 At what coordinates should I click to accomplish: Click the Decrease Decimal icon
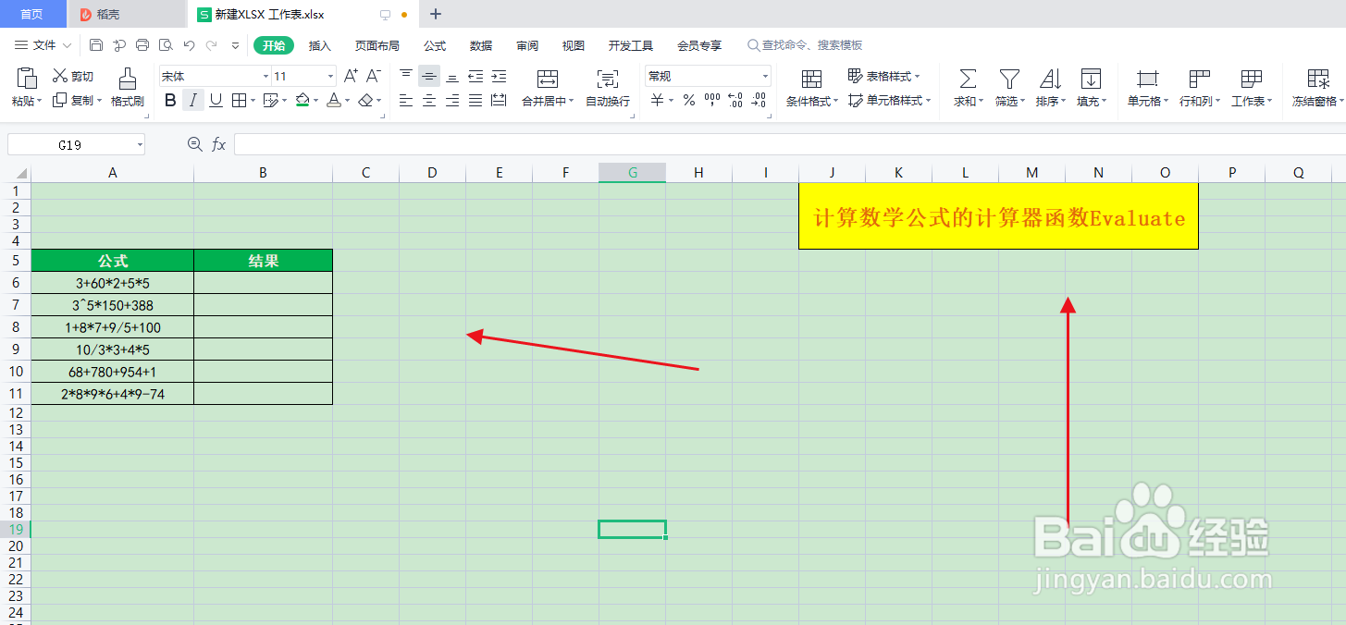tap(759, 101)
